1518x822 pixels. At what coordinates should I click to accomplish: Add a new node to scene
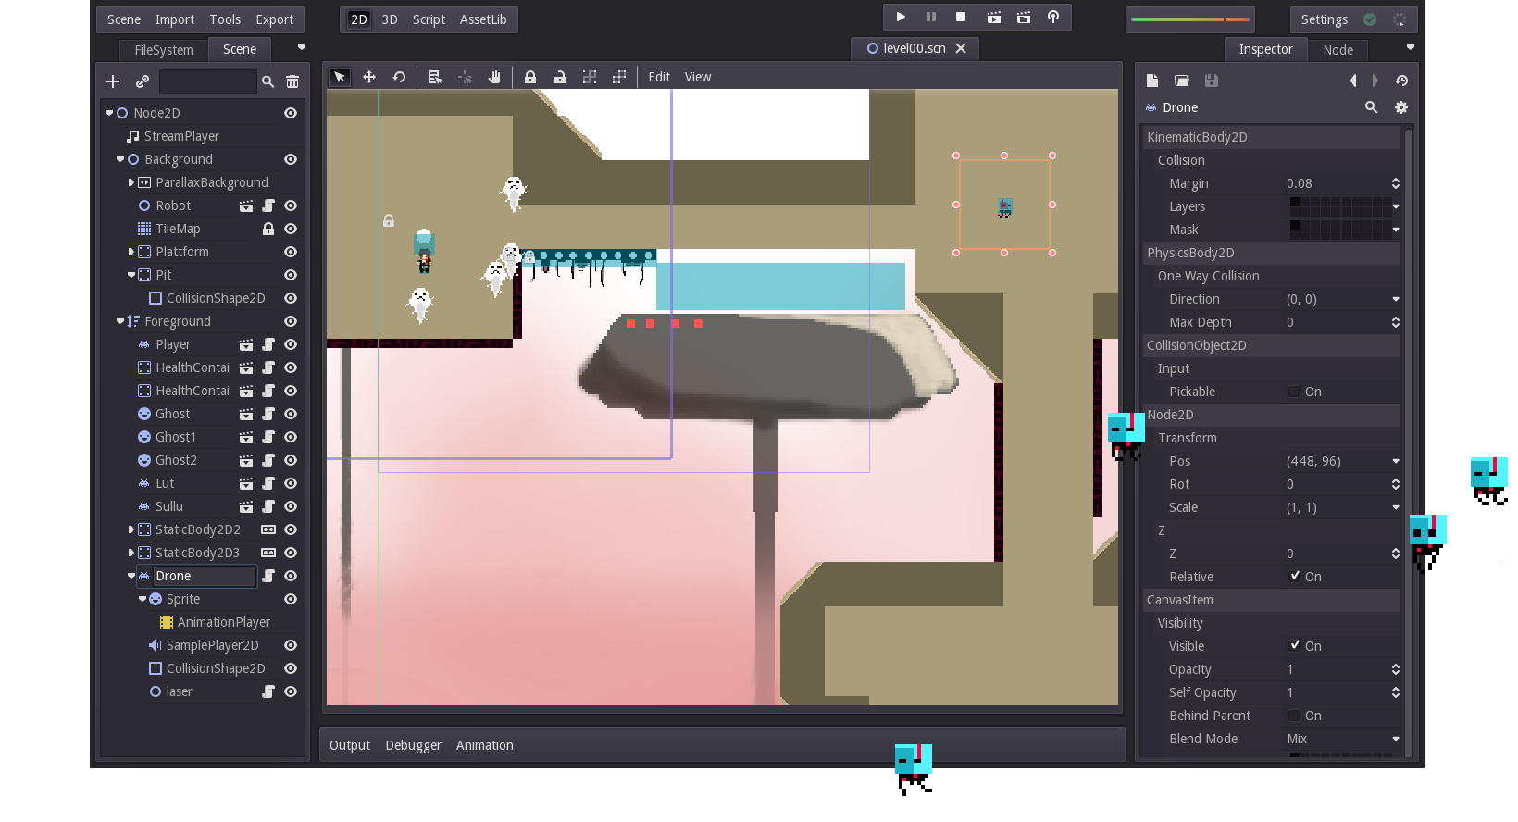pos(113,81)
